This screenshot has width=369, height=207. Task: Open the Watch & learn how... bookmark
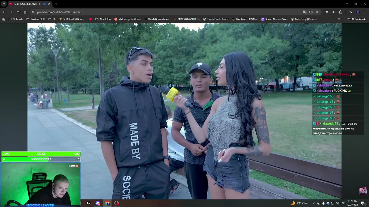(x=157, y=19)
